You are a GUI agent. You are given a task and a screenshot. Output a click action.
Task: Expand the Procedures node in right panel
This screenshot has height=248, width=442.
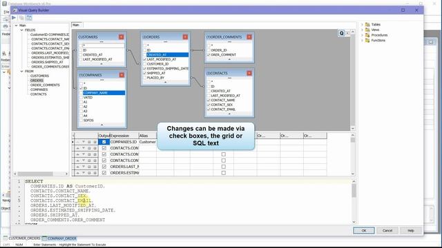[x=362, y=35]
